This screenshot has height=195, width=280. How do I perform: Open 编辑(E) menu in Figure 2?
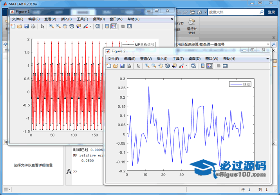[130, 58]
